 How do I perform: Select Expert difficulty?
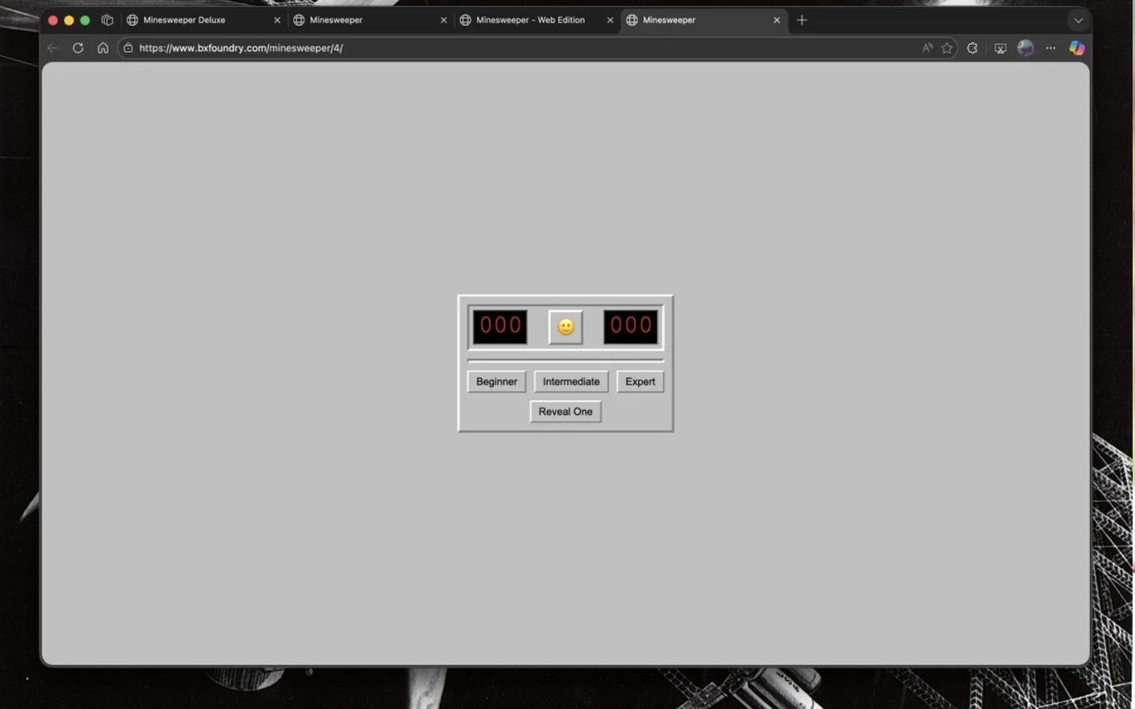640,381
